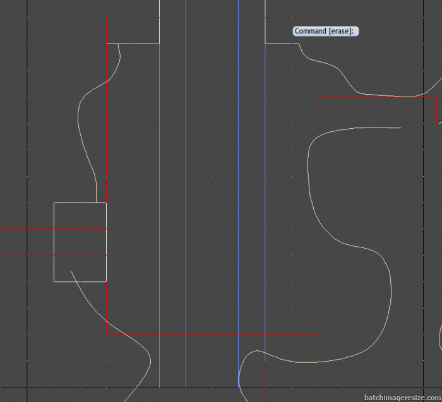Click the Command [erase] tooltip
The image size is (442, 402).
click(x=326, y=31)
